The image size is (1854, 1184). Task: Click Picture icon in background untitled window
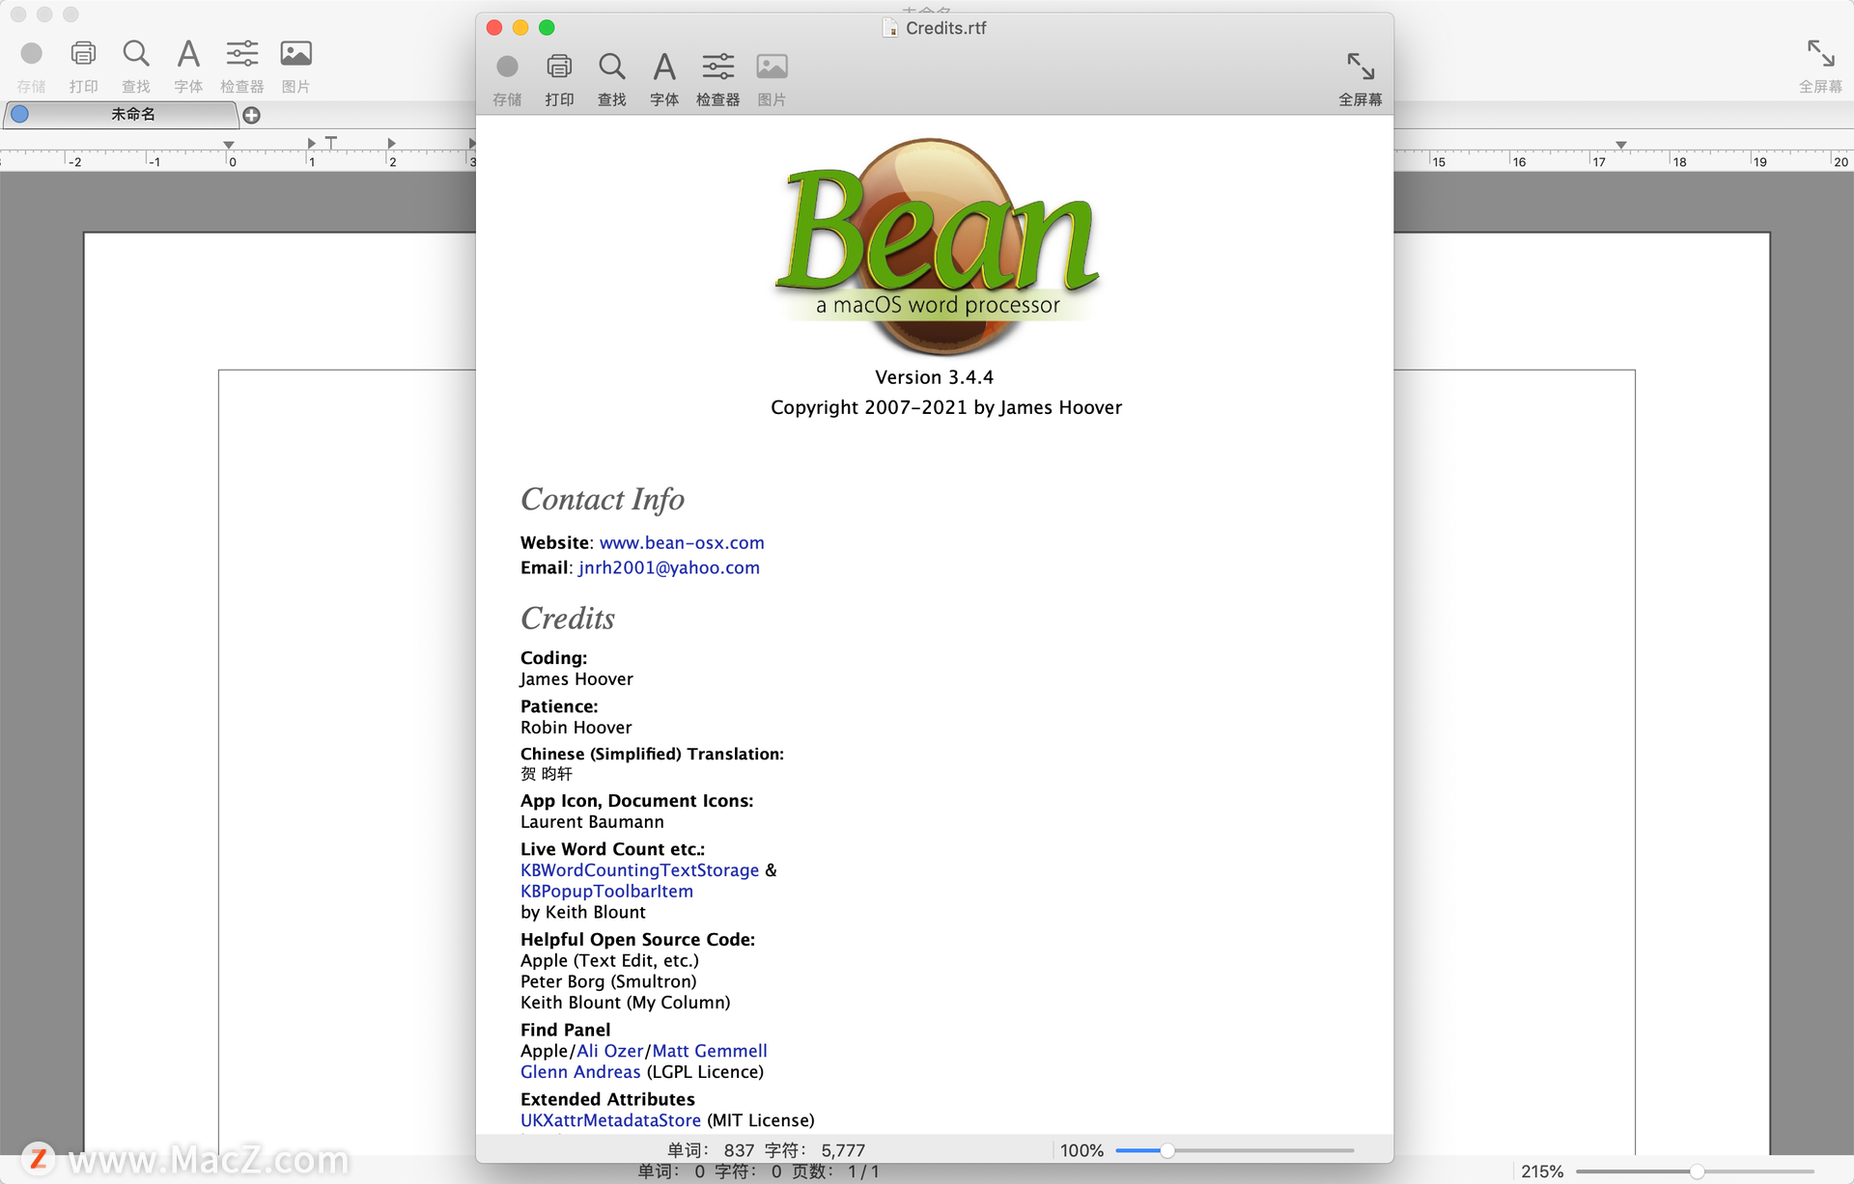(x=295, y=53)
